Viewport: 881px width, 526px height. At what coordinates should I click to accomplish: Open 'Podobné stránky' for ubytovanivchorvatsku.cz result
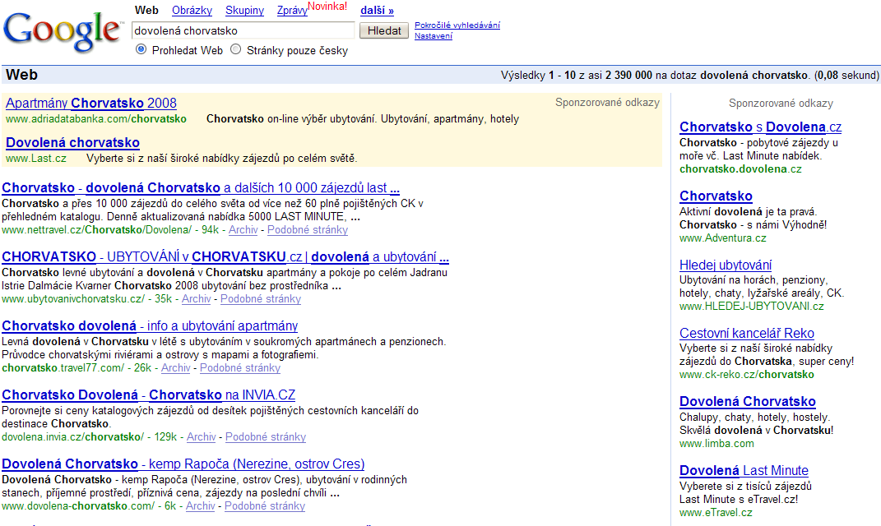(x=261, y=298)
